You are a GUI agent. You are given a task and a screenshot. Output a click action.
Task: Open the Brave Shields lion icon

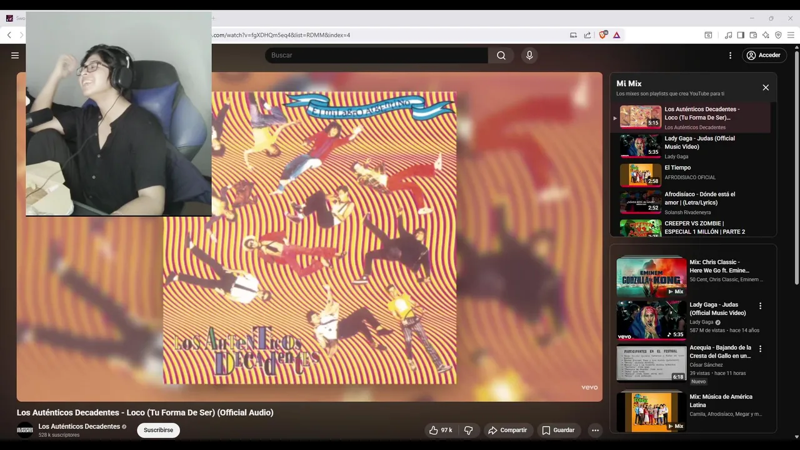click(x=602, y=35)
